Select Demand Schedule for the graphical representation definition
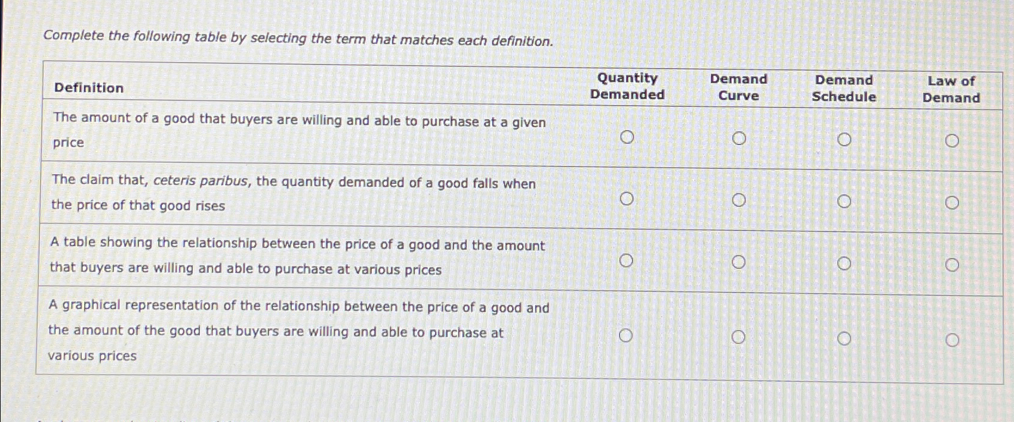This screenshot has height=422, width=1014. tap(845, 337)
